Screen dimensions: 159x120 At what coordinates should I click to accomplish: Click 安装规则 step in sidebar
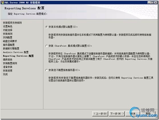[8, 34]
